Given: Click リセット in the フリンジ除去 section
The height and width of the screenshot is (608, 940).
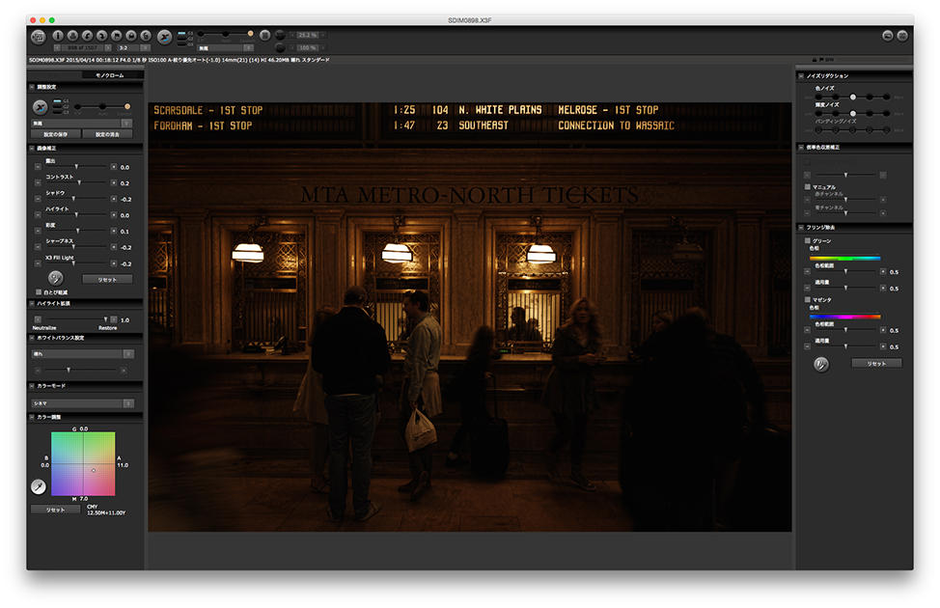Looking at the screenshot, I should (876, 364).
